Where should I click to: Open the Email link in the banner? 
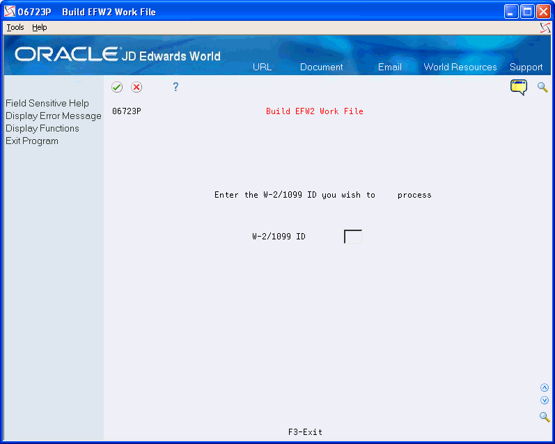pyautogui.click(x=390, y=68)
